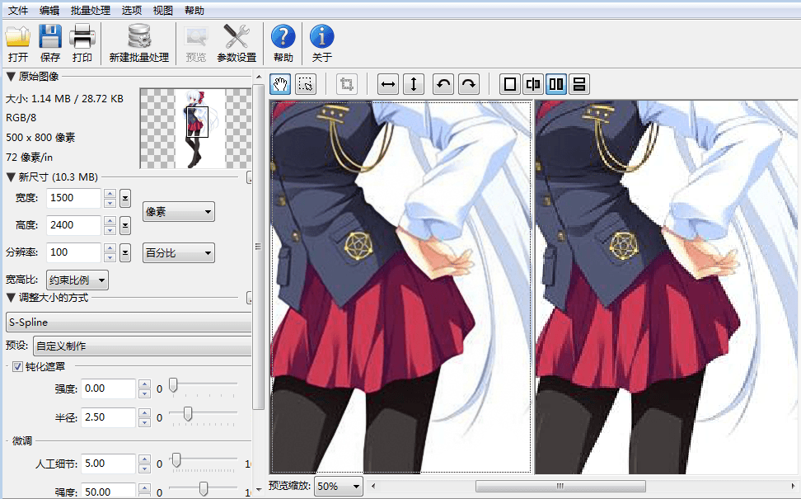This screenshot has height=499, width=801.
Task: Rotate image clockwise
Action: click(x=469, y=84)
